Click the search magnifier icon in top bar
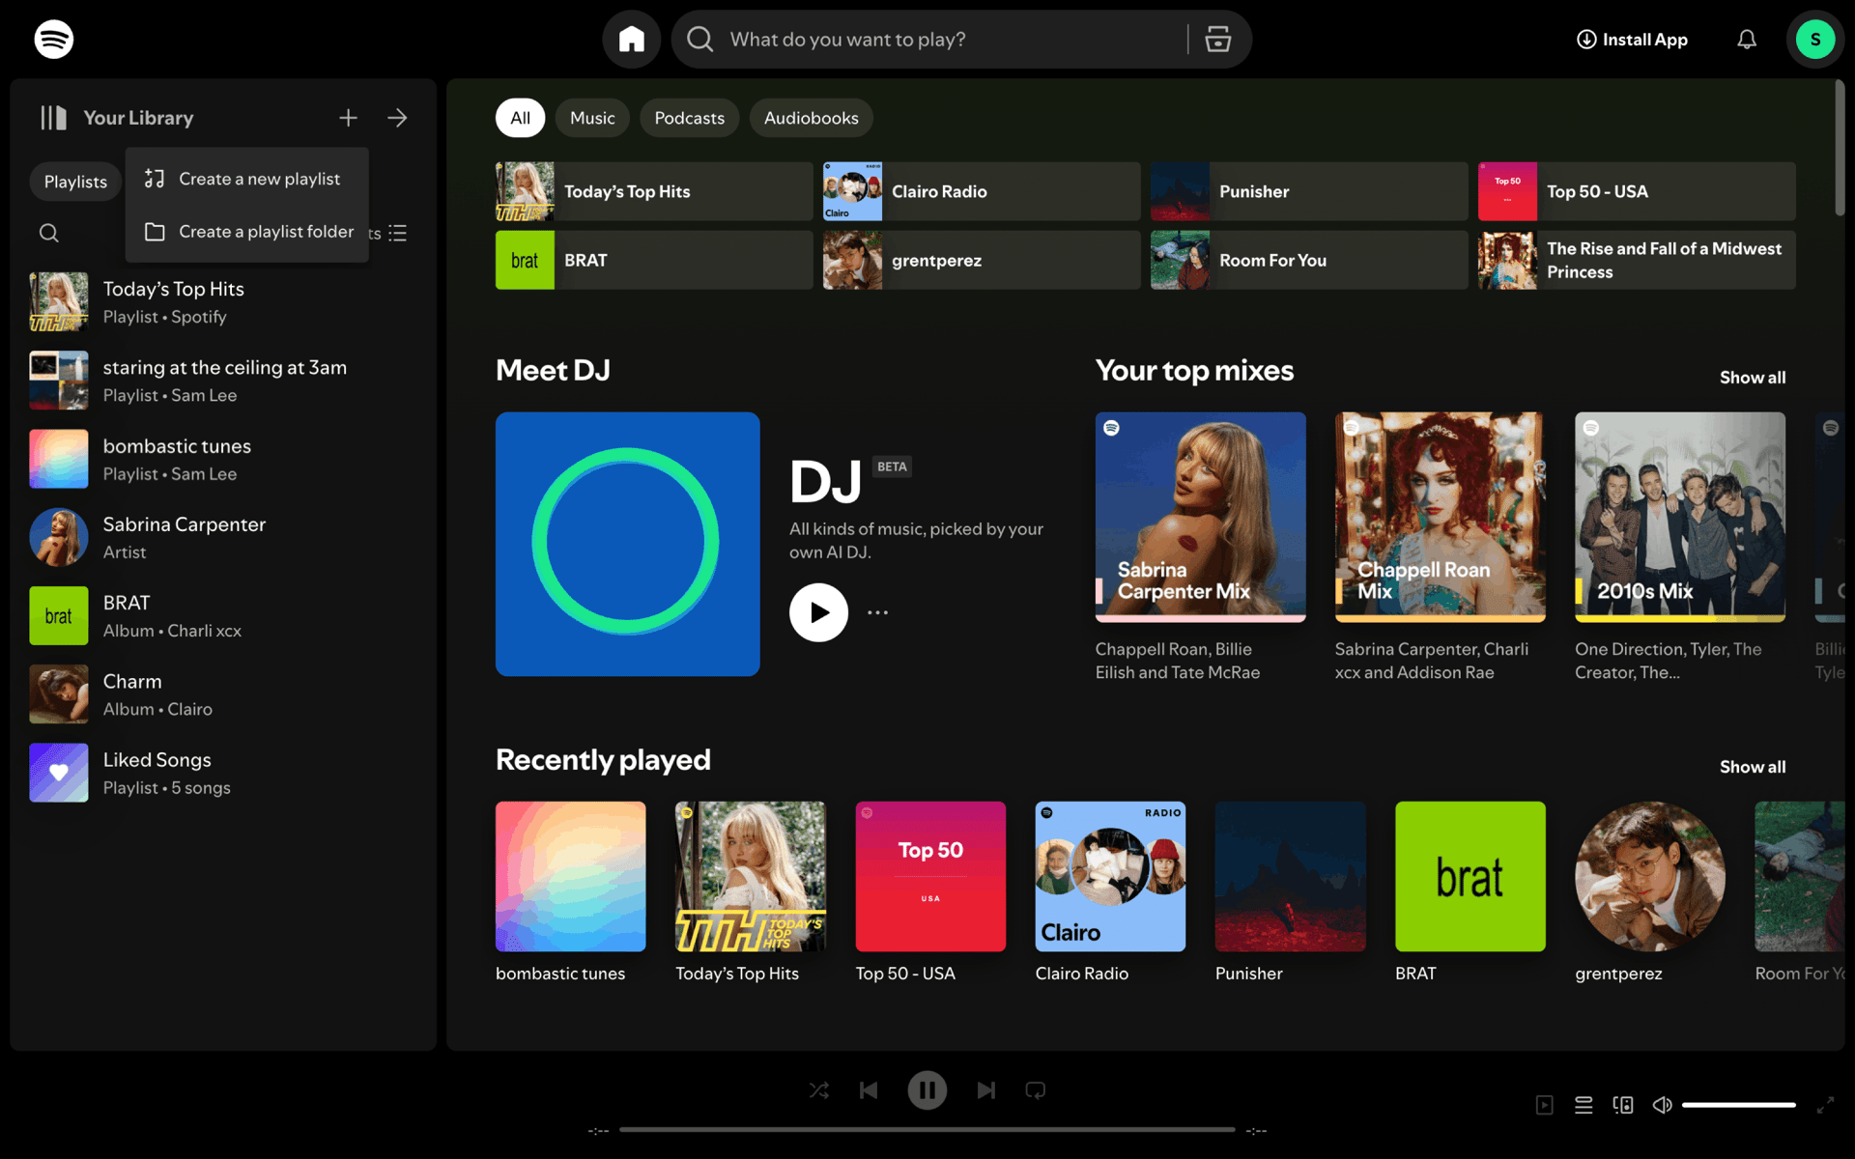 click(x=699, y=40)
